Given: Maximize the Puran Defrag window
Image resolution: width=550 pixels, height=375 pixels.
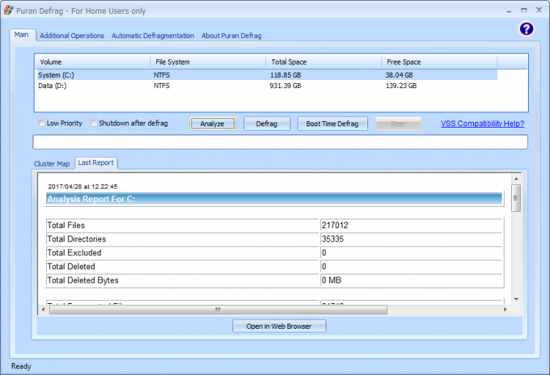Looking at the screenshot, I should [x=524, y=10].
